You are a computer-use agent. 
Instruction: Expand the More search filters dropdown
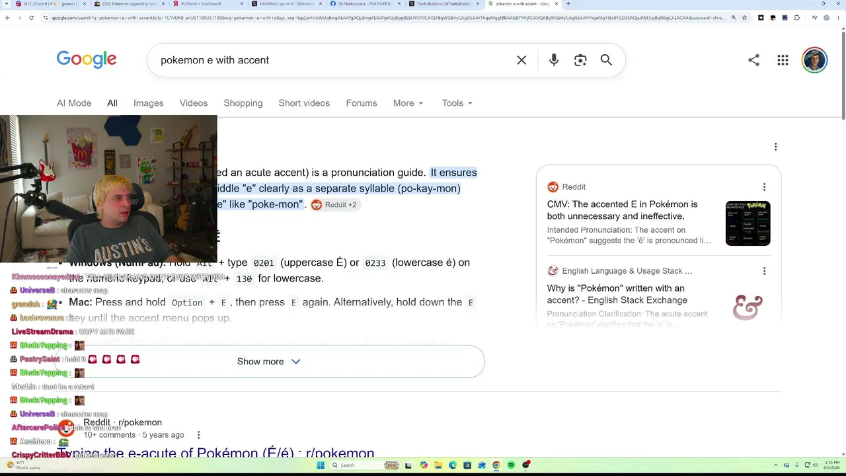408,103
